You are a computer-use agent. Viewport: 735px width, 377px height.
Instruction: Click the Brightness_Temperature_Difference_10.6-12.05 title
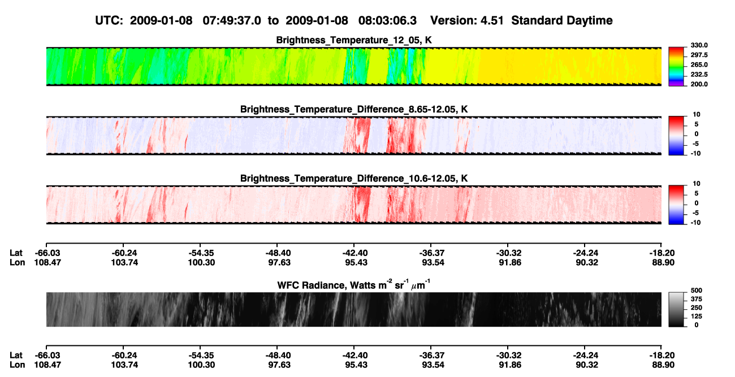tap(354, 179)
